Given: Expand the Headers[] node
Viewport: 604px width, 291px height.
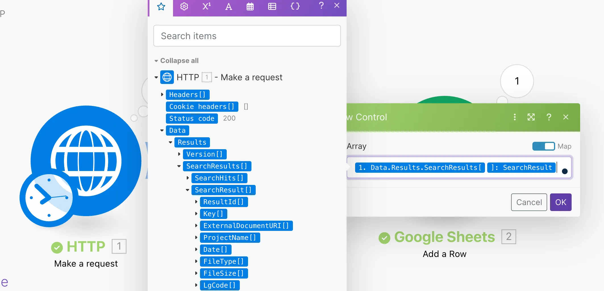Looking at the screenshot, I should pos(162,94).
